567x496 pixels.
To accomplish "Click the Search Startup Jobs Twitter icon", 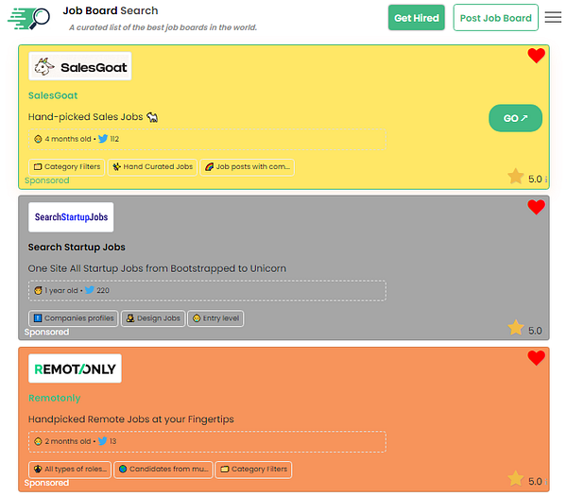I will click(90, 290).
